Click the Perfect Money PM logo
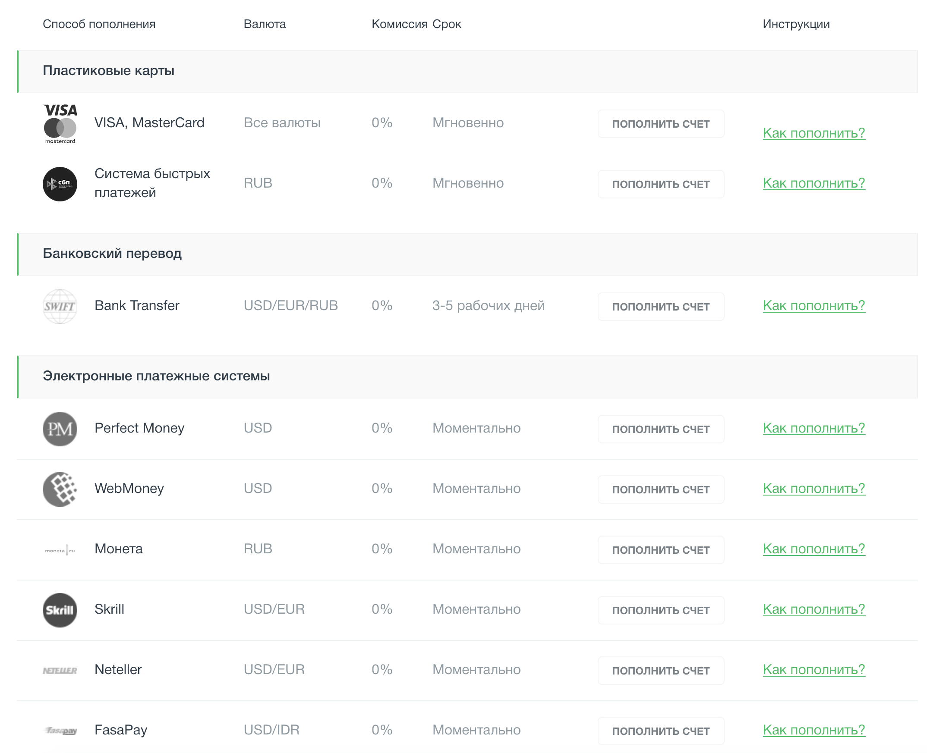This screenshot has width=927, height=753. (x=60, y=429)
